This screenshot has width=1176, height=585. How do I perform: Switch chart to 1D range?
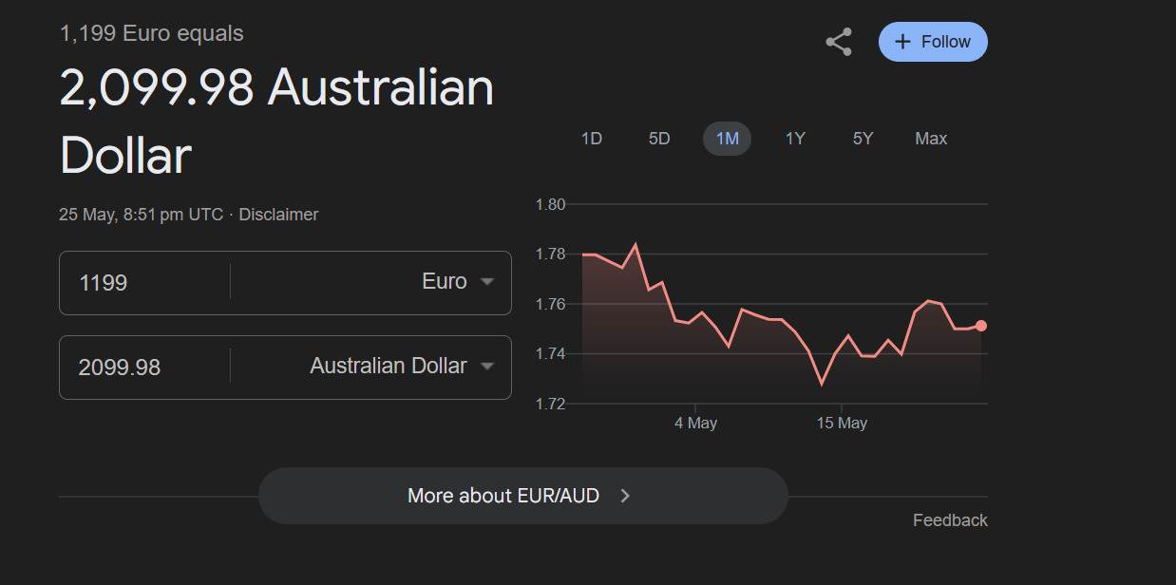591,139
